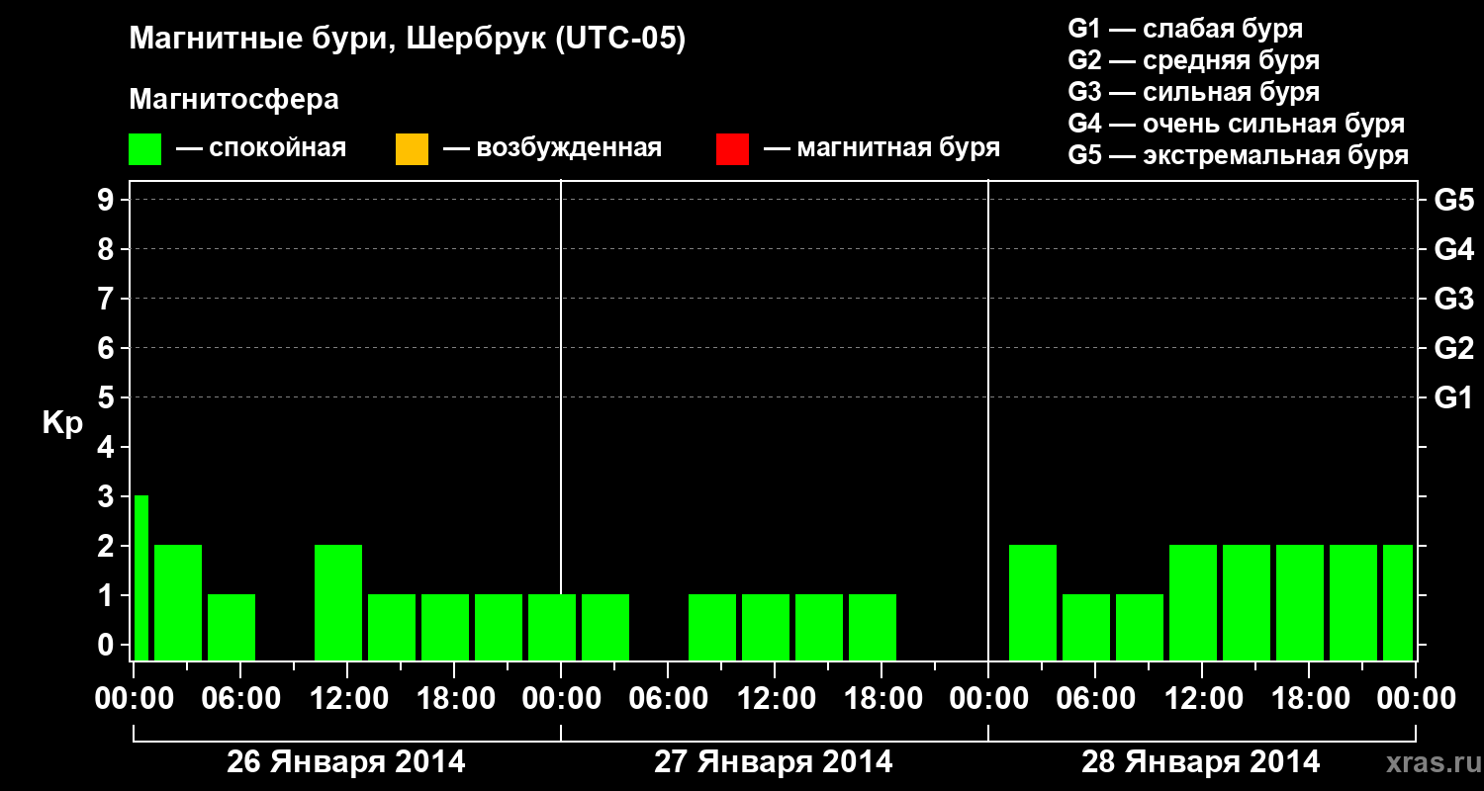
Task: Click the Kp 2 bar at 12:00 on 26 Января
Action: coord(338,602)
